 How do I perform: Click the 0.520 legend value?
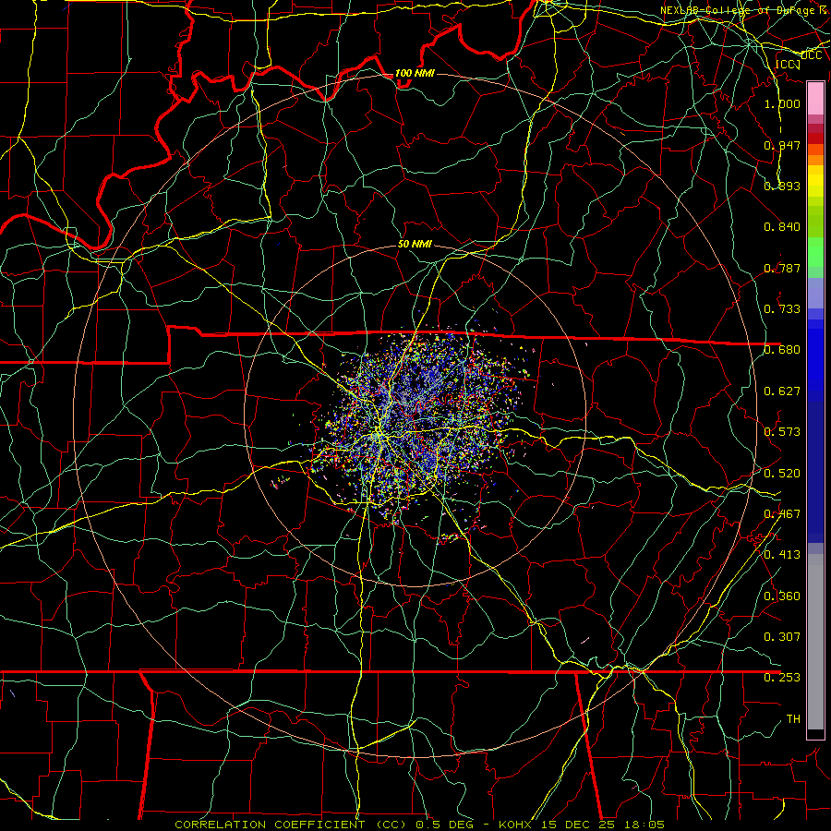point(782,474)
